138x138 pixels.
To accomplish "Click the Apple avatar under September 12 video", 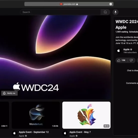I will click(x=15, y=133).
